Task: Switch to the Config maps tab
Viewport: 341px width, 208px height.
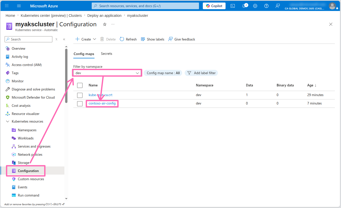Action: click(x=84, y=54)
